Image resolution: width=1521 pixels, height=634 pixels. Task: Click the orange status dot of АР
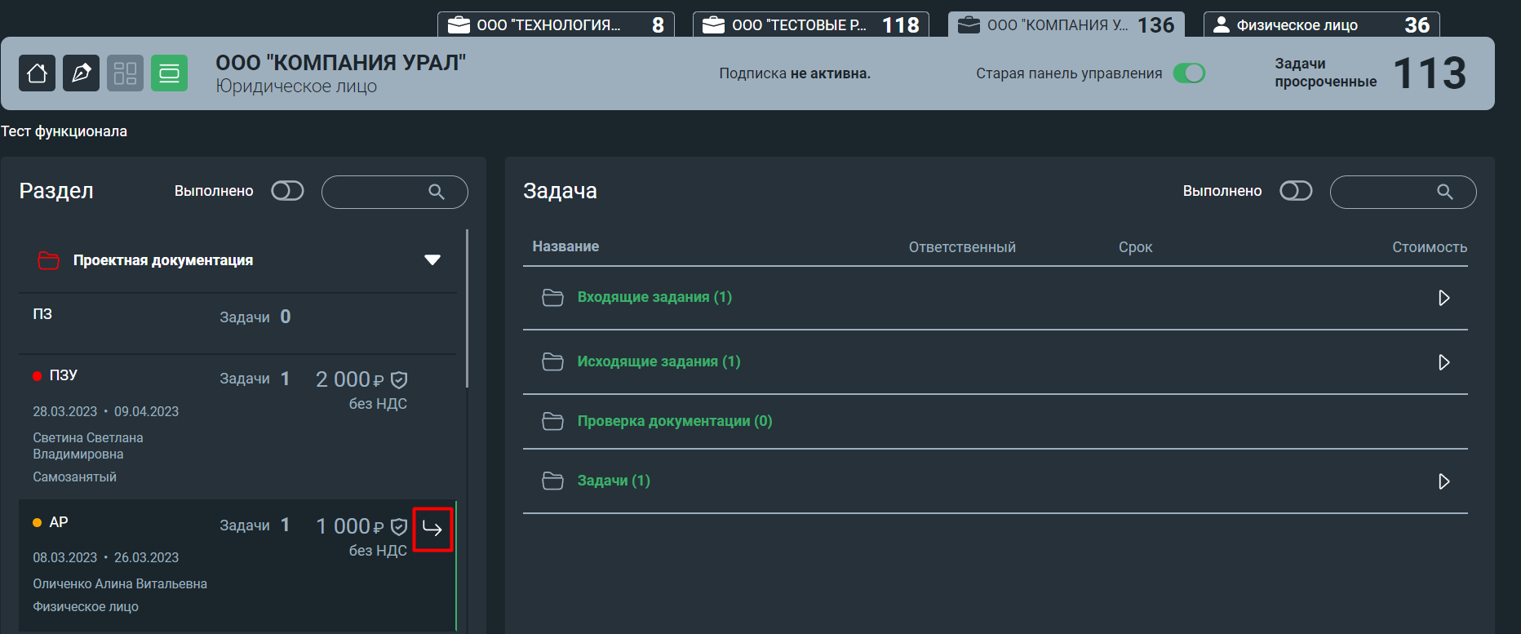[38, 523]
